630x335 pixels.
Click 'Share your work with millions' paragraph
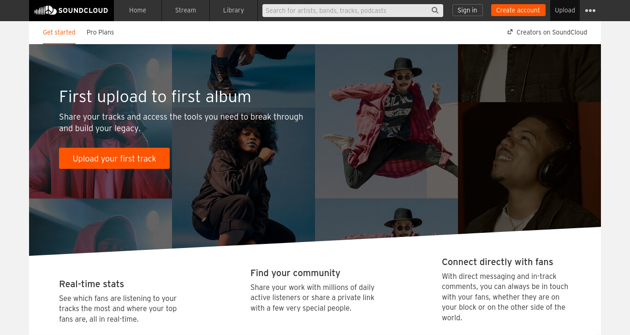click(x=313, y=298)
